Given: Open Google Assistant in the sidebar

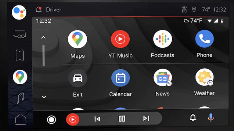Looking at the screenshot, I should (19, 12).
